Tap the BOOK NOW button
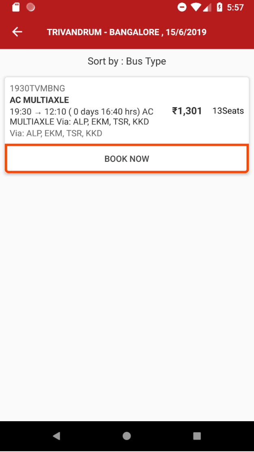The height and width of the screenshot is (452, 254). pos(127,159)
